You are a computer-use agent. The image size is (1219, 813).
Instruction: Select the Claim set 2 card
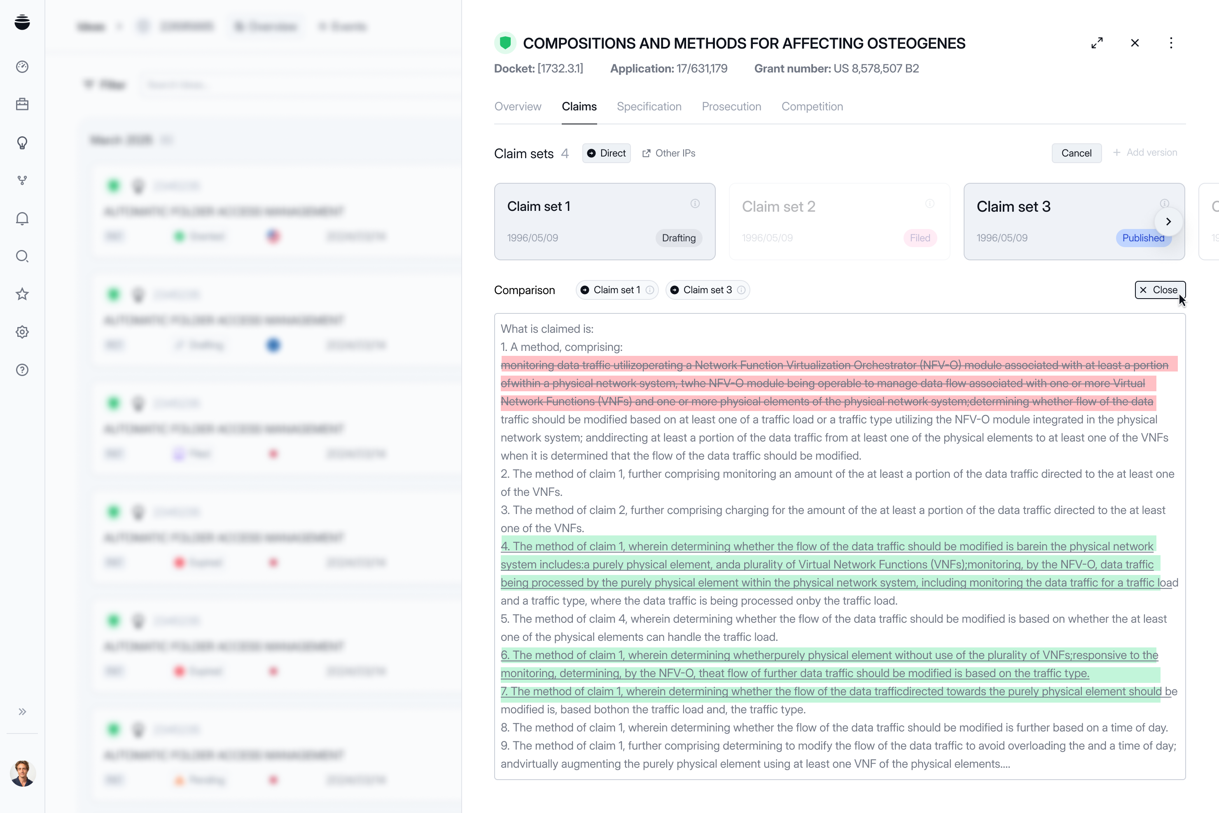(839, 222)
